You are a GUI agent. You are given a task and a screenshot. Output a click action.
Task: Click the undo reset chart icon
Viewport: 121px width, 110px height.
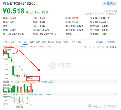coord(85,47)
